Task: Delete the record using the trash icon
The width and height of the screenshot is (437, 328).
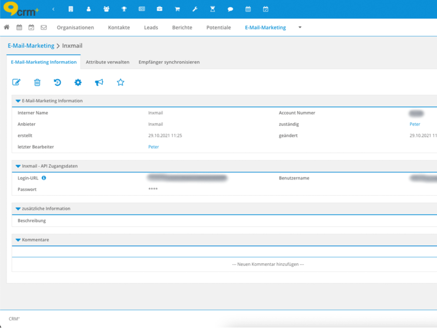Action: point(37,82)
